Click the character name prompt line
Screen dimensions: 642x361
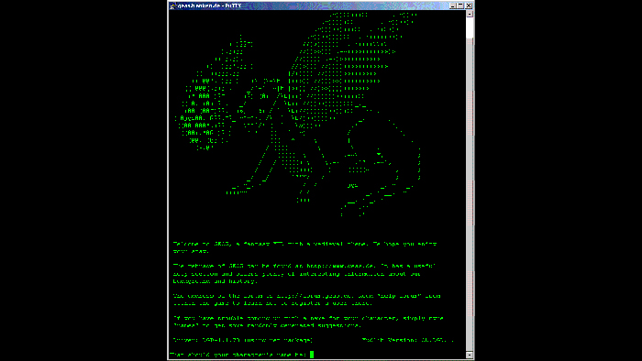click(239, 355)
